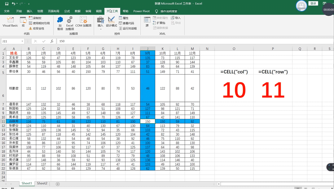Open COM 加载项 dialog
Screen dimensions: 334x189
[83, 22]
